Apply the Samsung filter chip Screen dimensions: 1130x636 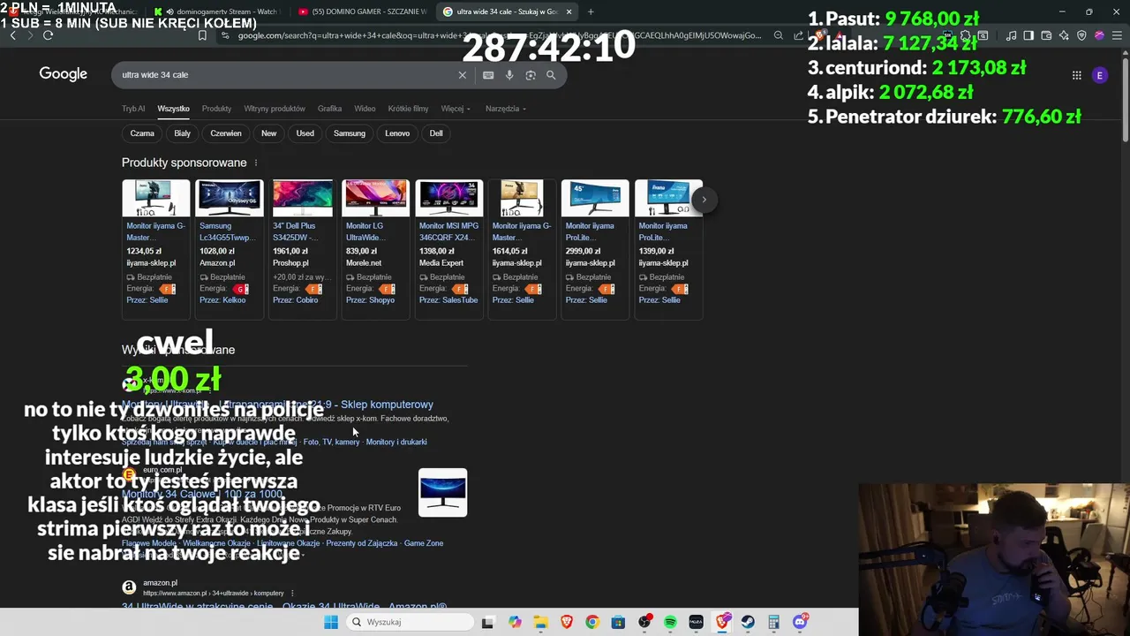click(350, 133)
